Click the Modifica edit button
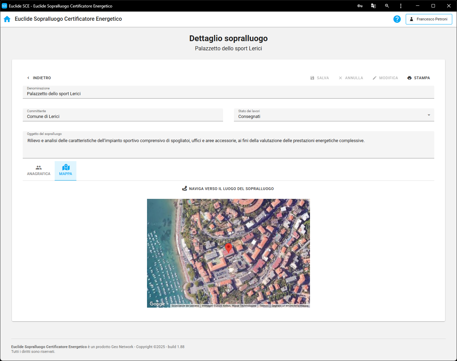 pos(385,78)
